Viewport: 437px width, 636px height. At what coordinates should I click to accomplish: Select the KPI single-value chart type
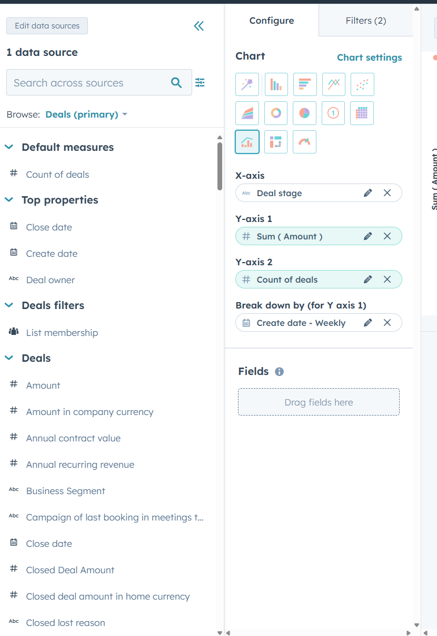(x=333, y=113)
